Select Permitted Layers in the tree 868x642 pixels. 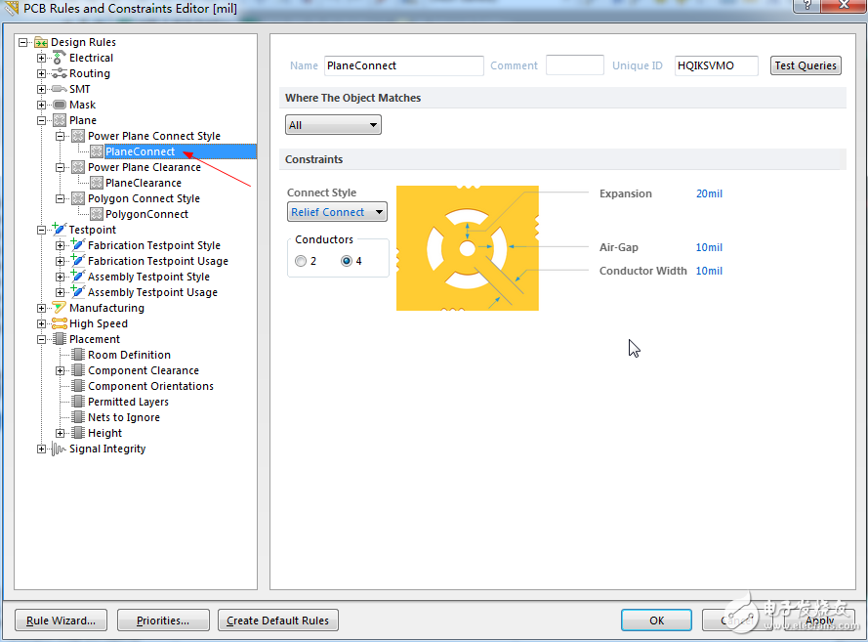(128, 402)
